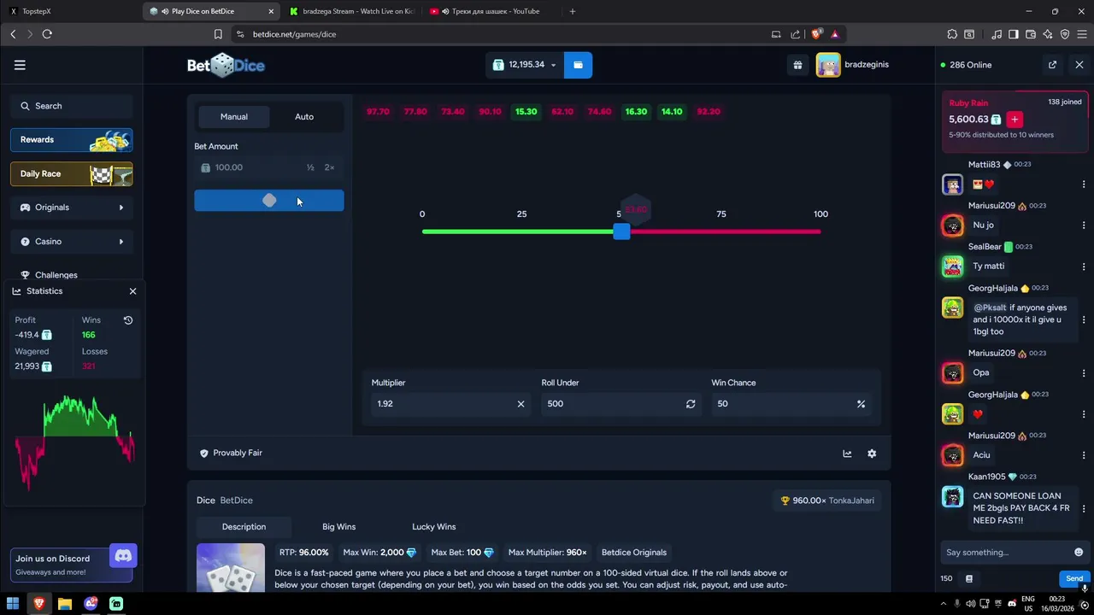
Task: Open the Brave Leo AI sparkle icon
Action: 1048,34
